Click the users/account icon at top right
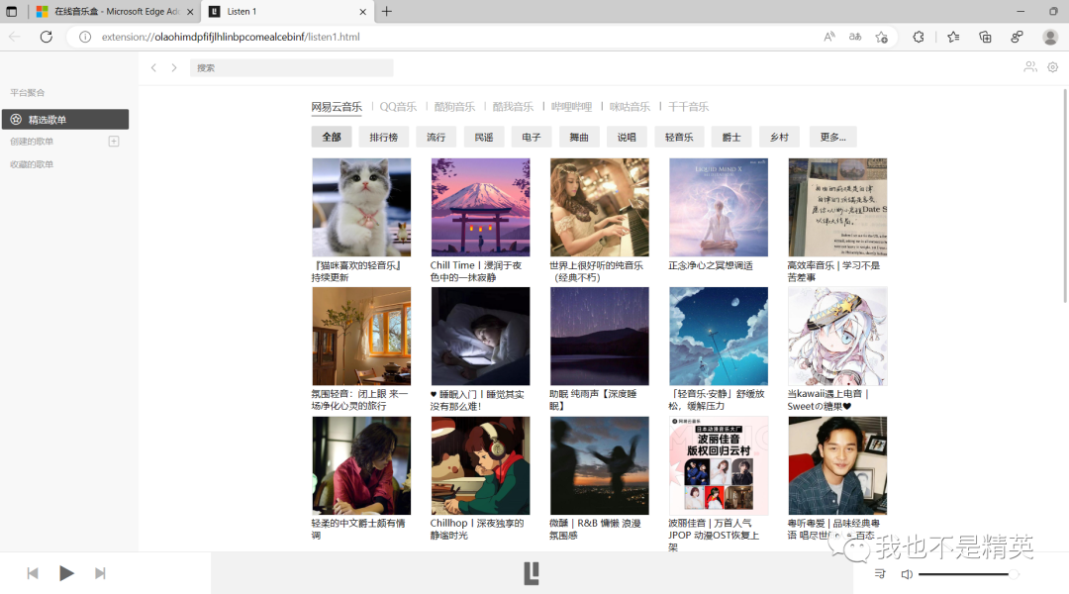 [x=1029, y=66]
